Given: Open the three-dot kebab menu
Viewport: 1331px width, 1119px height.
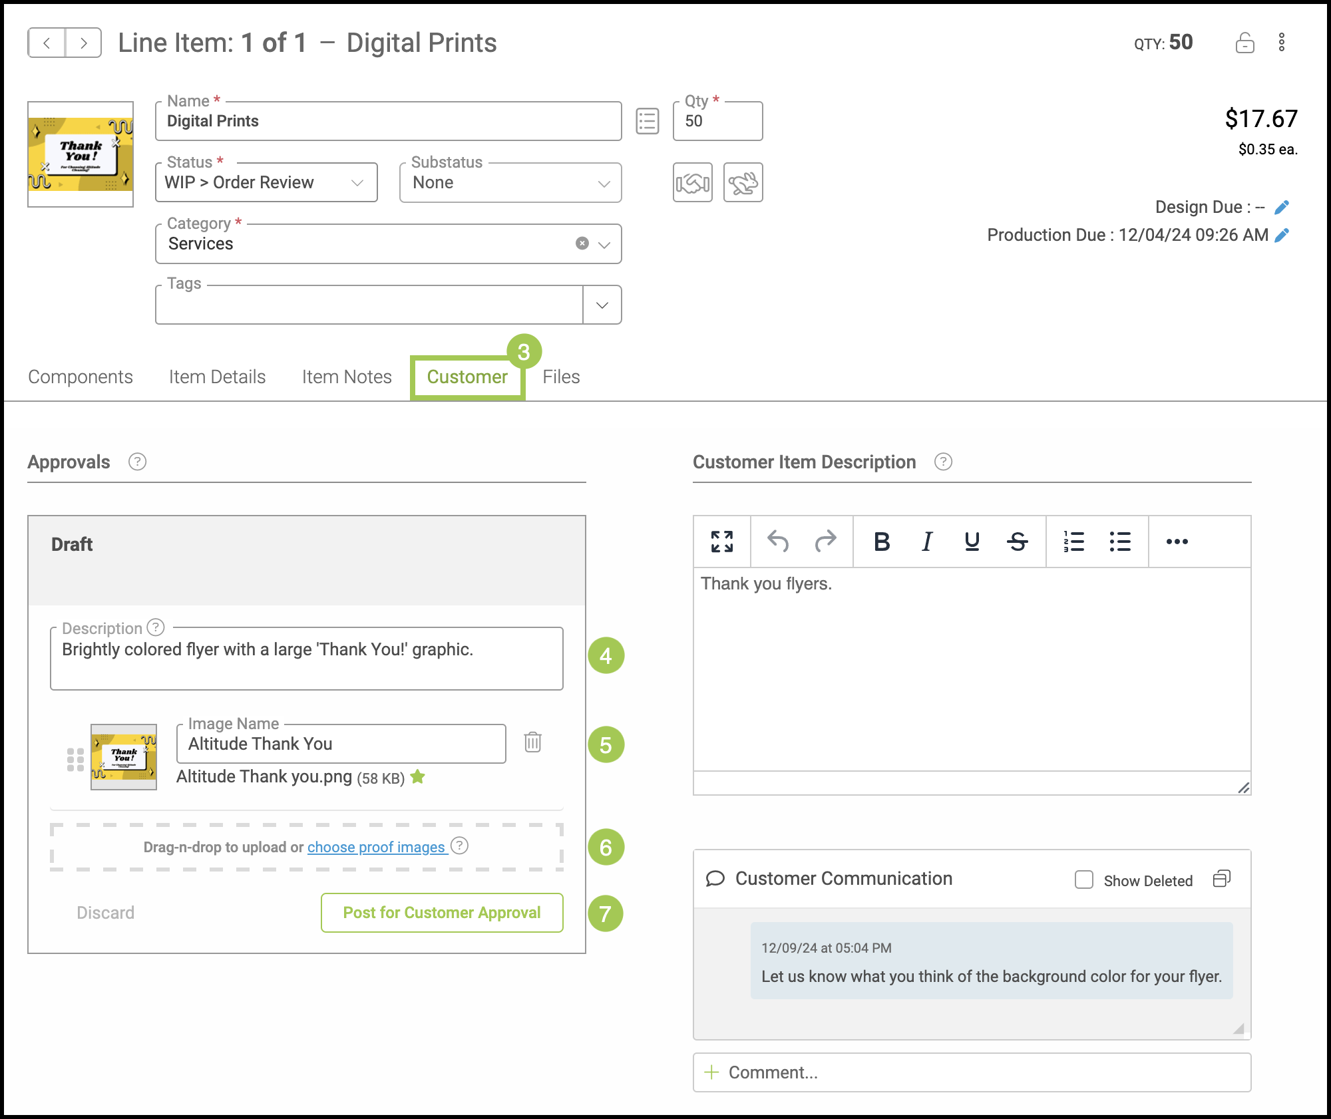Looking at the screenshot, I should (x=1281, y=43).
